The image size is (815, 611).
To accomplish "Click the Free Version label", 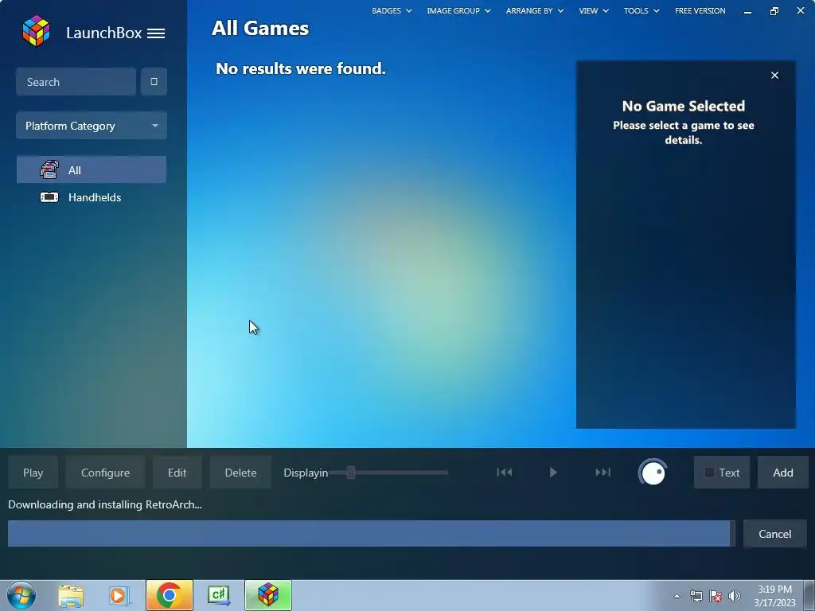I will click(x=700, y=10).
